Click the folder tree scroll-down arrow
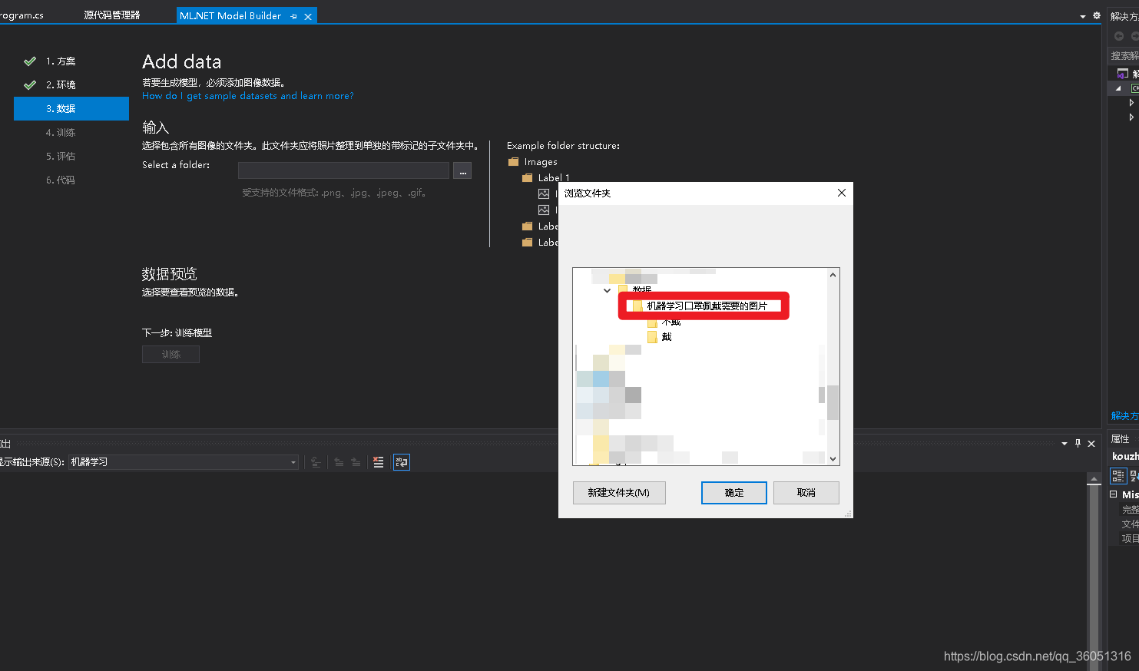Image resolution: width=1139 pixels, height=671 pixels. coord(833,458)
